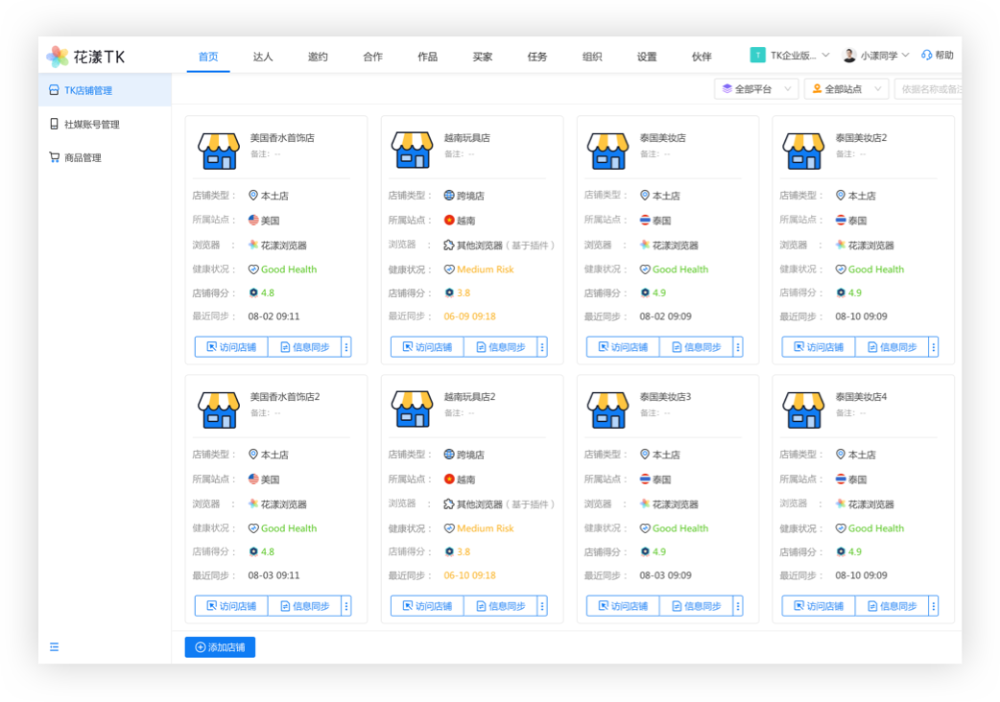The image size is (1000, 702).
Task: Open the TK企业版 plan dropdown
Action: pyautogui.click(x=790, y=56)
